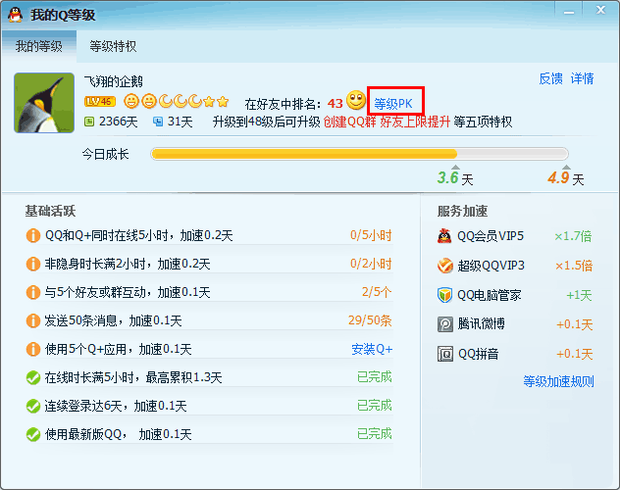The width and height of the screenshot is (620, 490).
Task: Click the 创建QQ群 privilege link
Action: (x=349, y=122)
